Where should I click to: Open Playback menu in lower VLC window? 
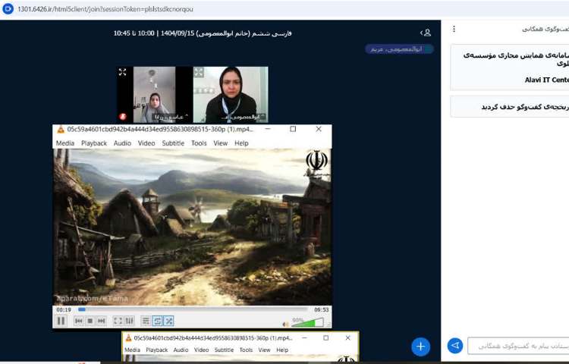coord(157,350)
